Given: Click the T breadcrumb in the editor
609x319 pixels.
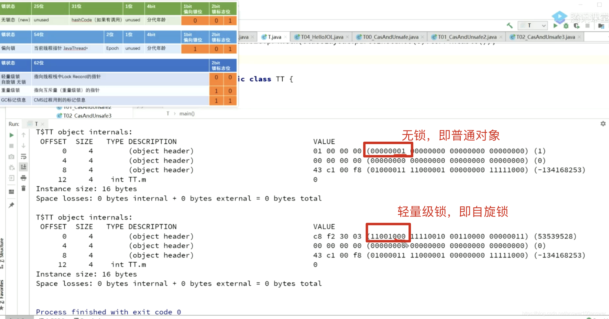Looking at the screenshot, I should [168, 113].
